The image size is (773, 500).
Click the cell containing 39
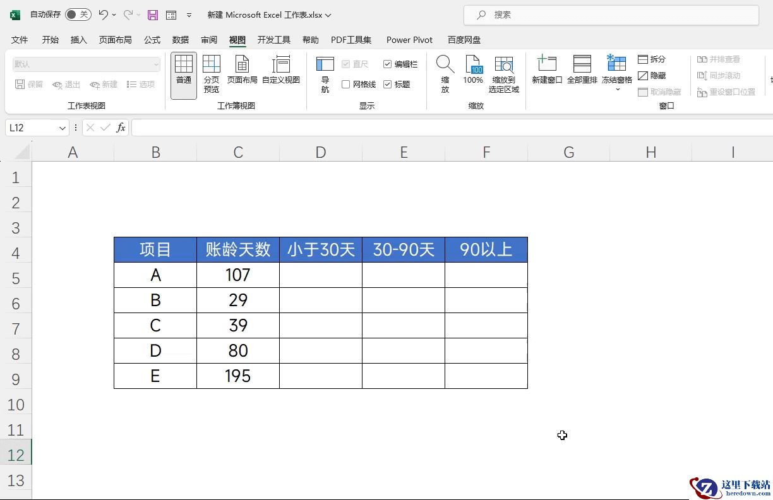point(238,326)
